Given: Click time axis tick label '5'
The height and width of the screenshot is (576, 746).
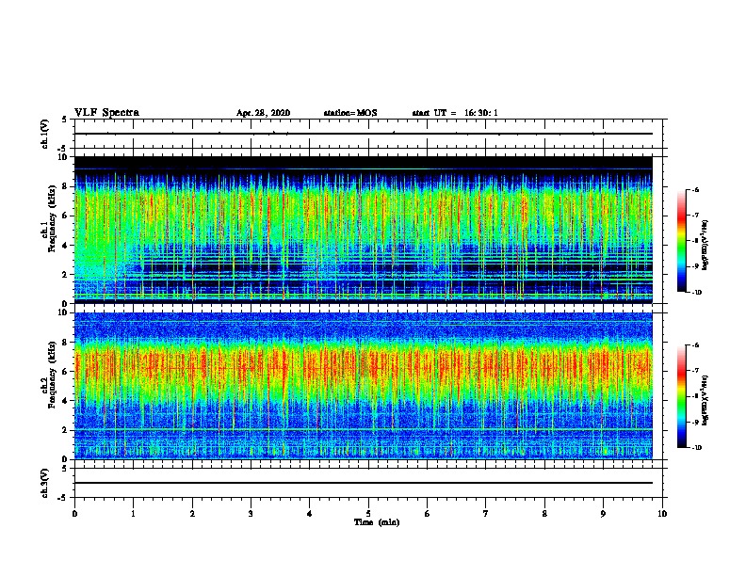Looking at the screenshot, I should click(368, 514).
